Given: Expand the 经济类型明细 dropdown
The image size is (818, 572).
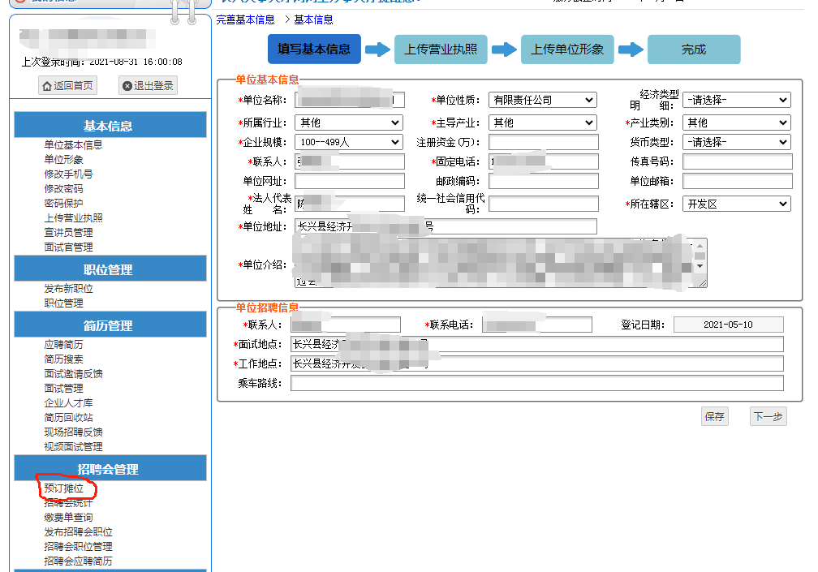Looking at the screenshot, I should 736,100.
